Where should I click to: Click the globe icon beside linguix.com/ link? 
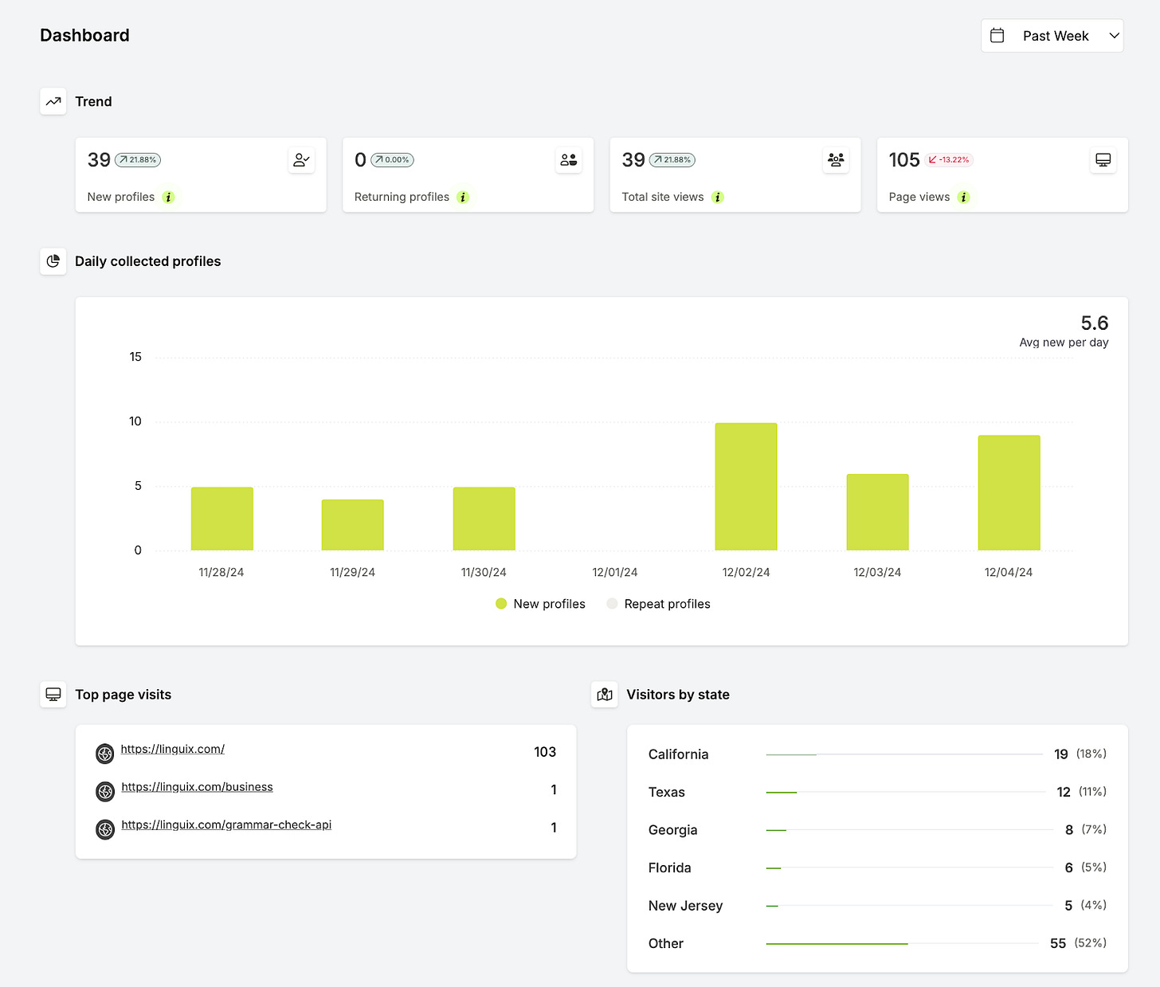105,754
